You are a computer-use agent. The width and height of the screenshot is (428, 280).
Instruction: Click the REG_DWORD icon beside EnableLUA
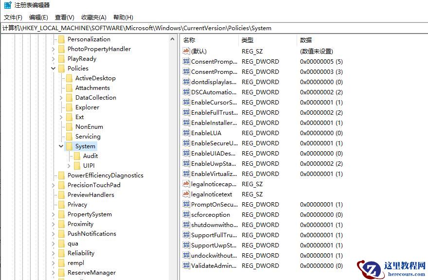187,133
